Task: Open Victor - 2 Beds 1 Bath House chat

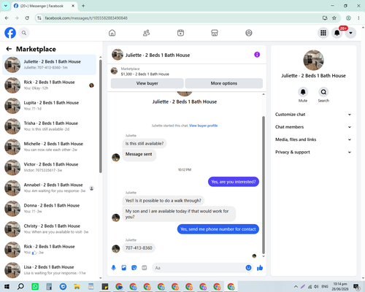Action: (x=49, y=167)
